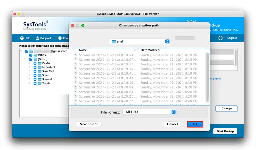Uncheck the Spam checkbox
The height and width of the screenshot is (150, 256).
(x=35, y=75)
